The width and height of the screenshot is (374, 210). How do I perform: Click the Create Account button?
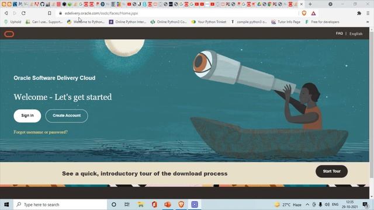pyautogui.click(x=67, y=116)
